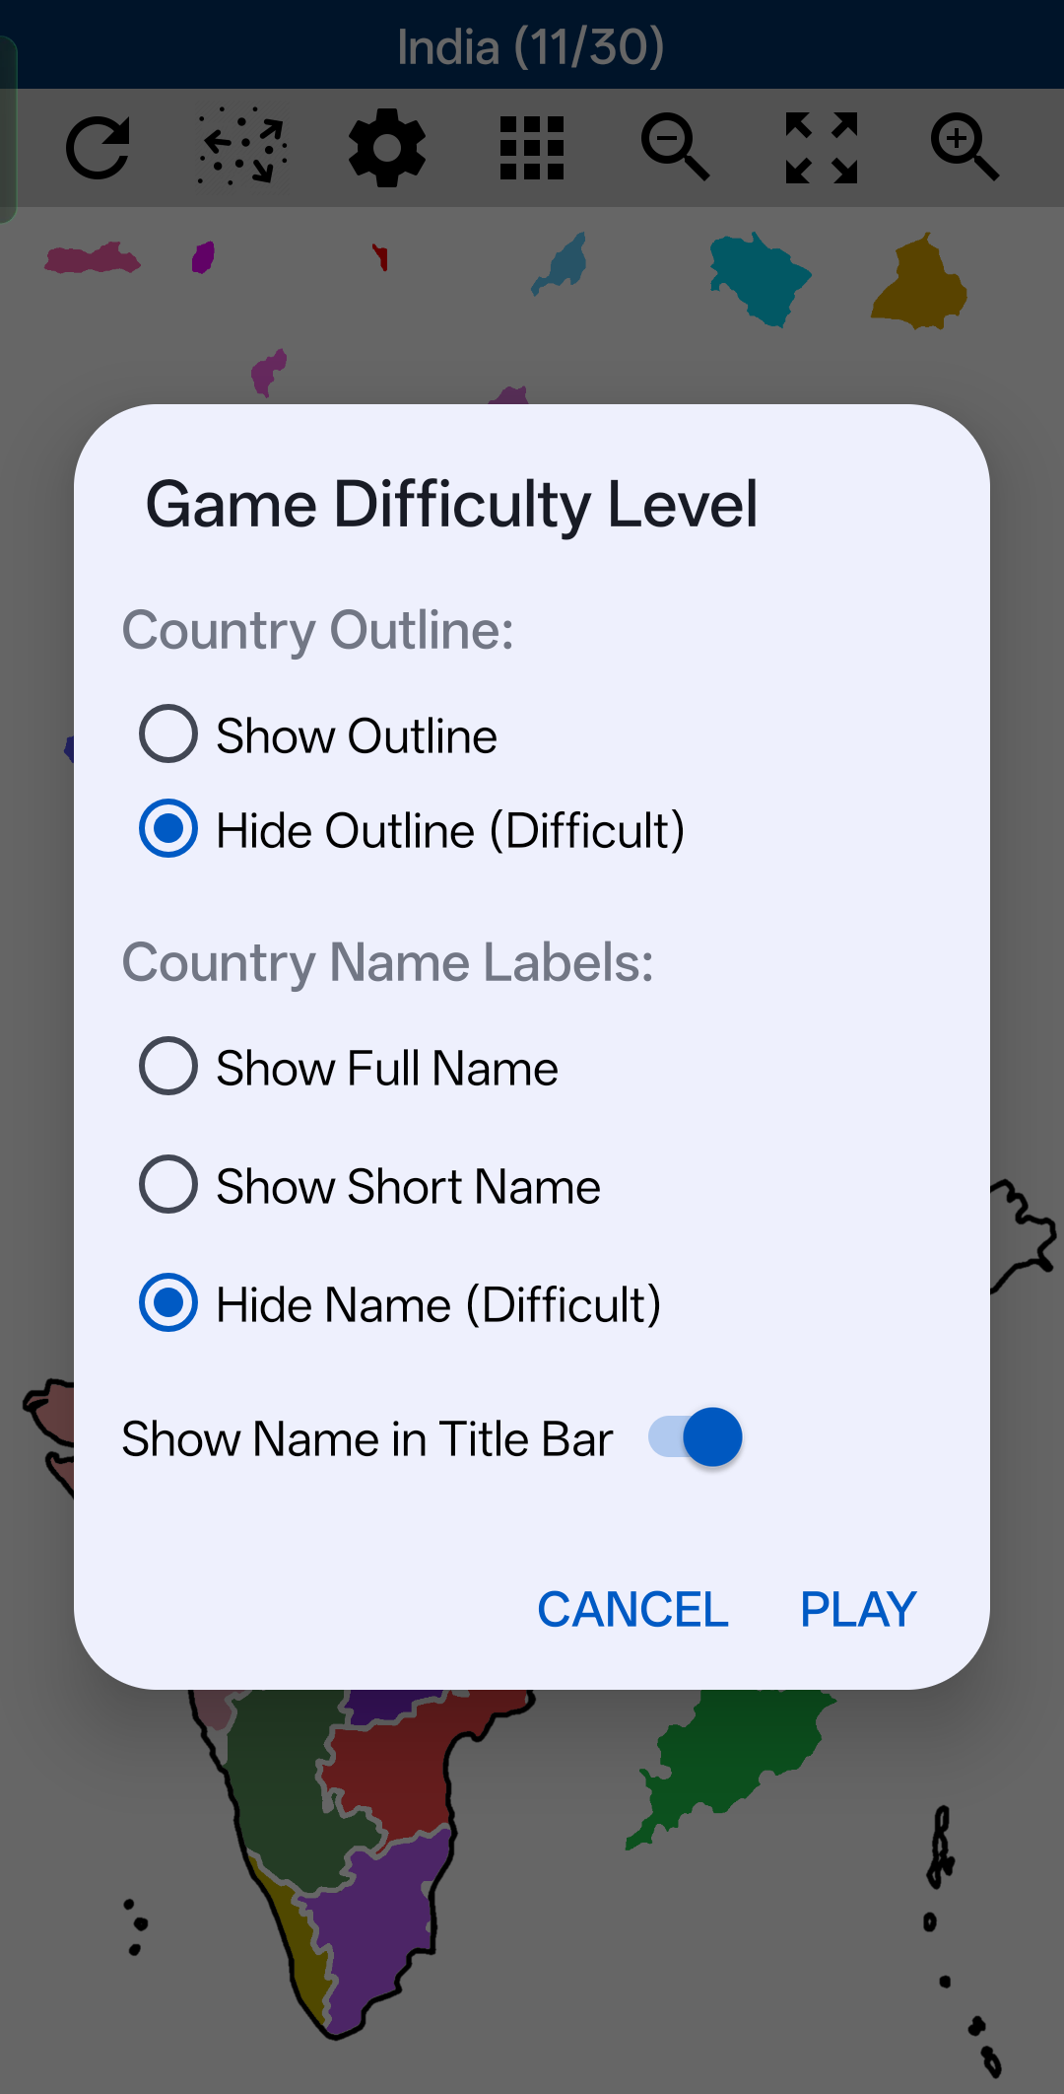Click the grid view icon
The image size is (1064, 2094).
(532, 148)
